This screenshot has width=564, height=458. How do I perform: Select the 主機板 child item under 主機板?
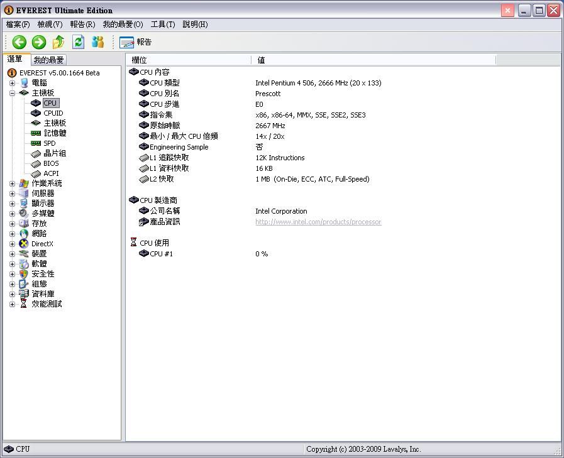point(55,123)
